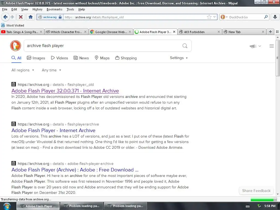Expand the Settings dropdown
This screenshot has height=210, width=280.
pyautogui.click(x=179, y=58)
